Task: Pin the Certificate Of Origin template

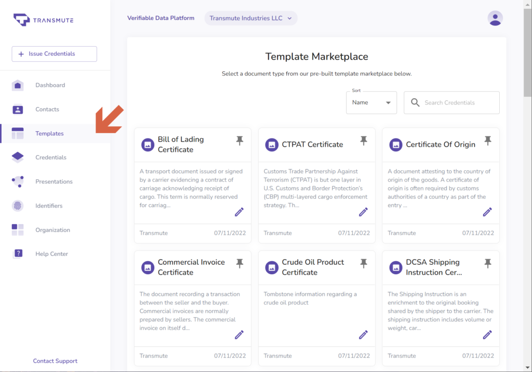Action: (x=488, y=140)
